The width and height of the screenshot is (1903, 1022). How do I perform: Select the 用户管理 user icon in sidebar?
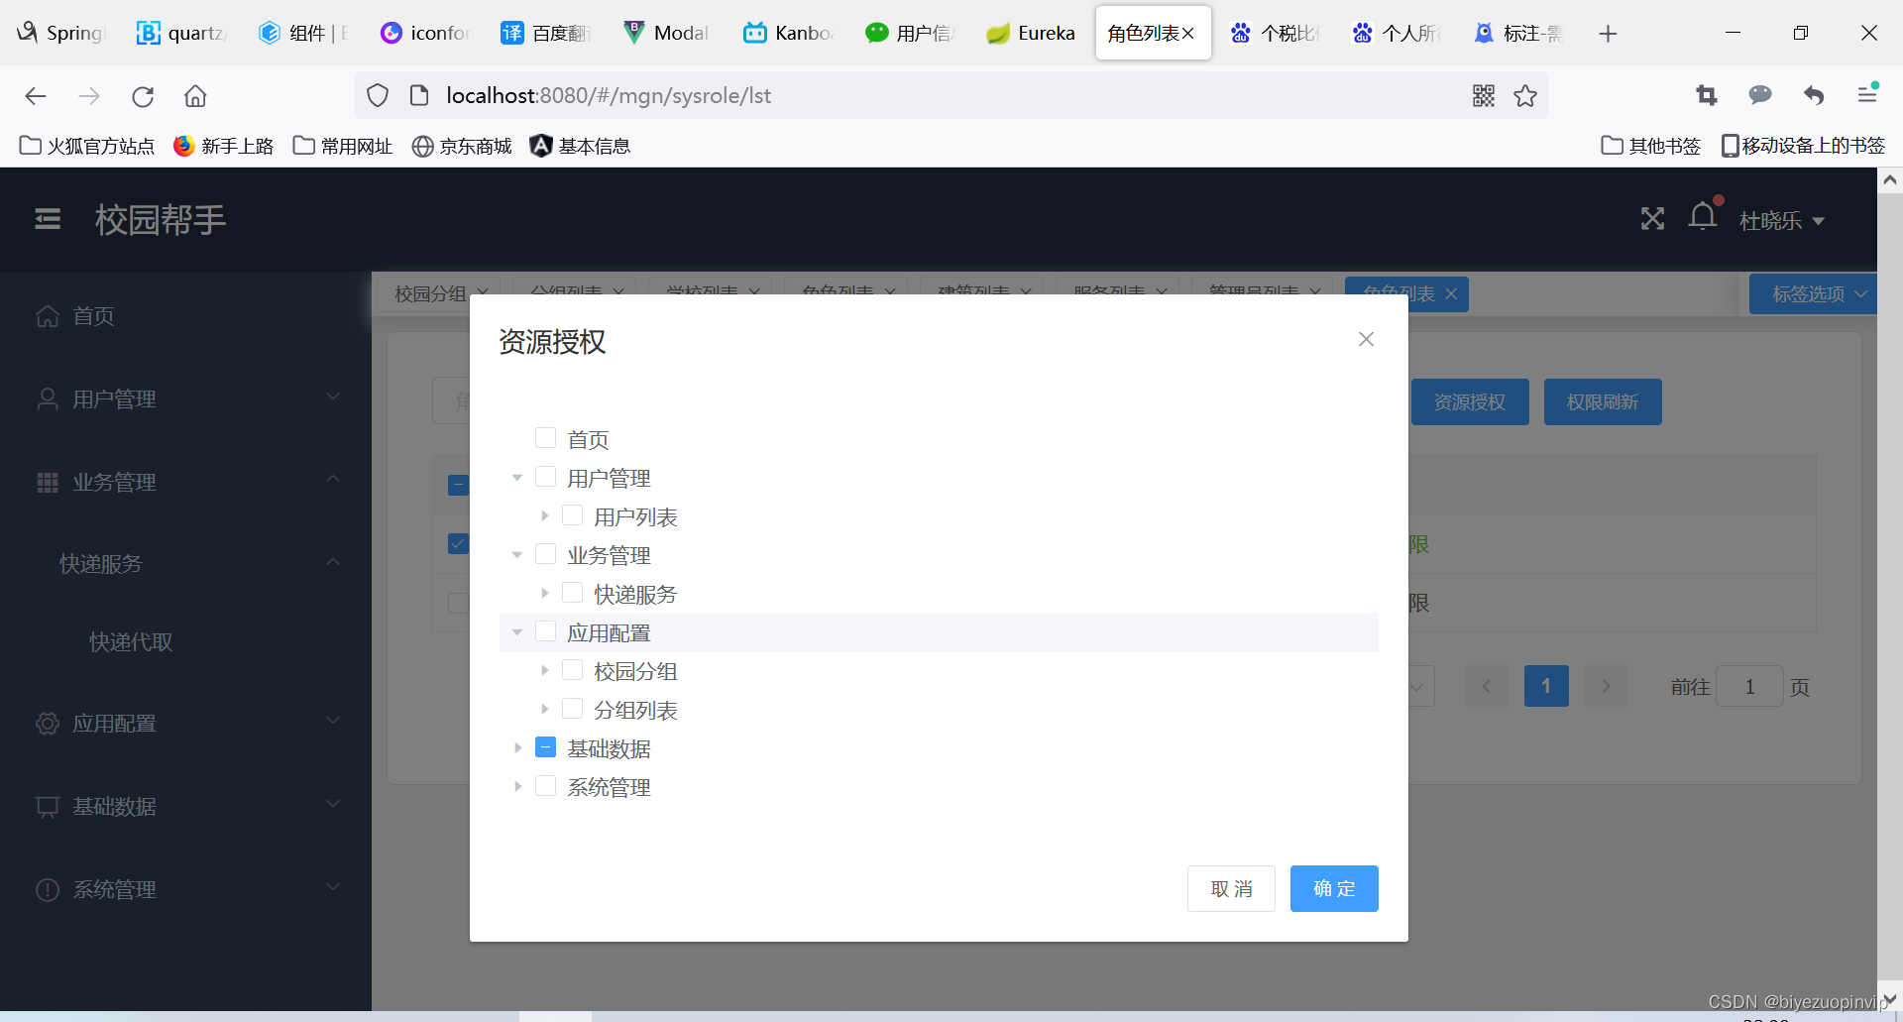tap(47, 398)
